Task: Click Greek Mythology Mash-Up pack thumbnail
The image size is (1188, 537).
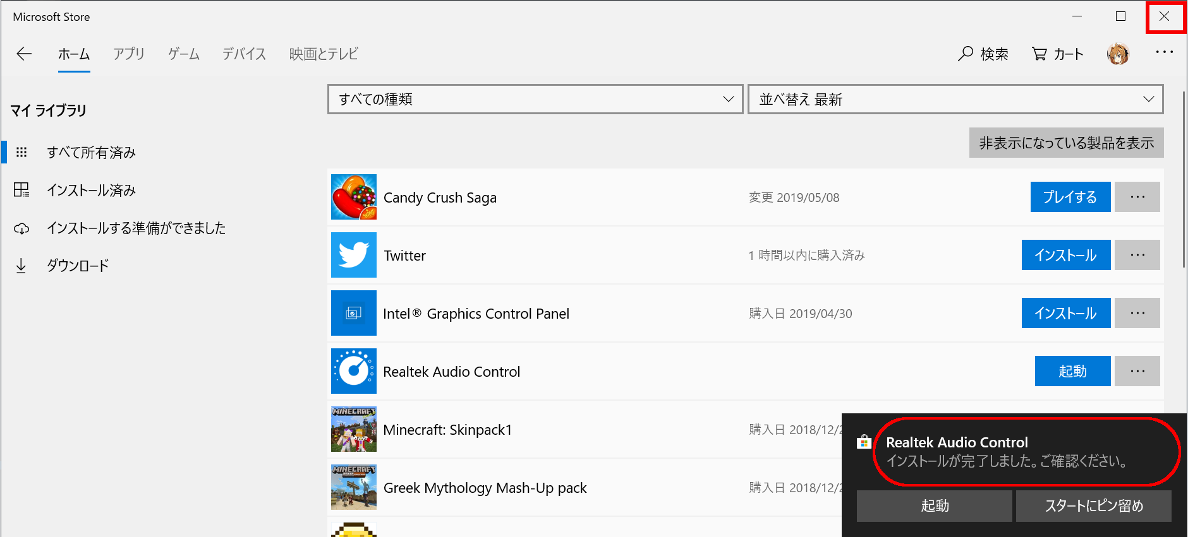Action: [x=354, y=487]
